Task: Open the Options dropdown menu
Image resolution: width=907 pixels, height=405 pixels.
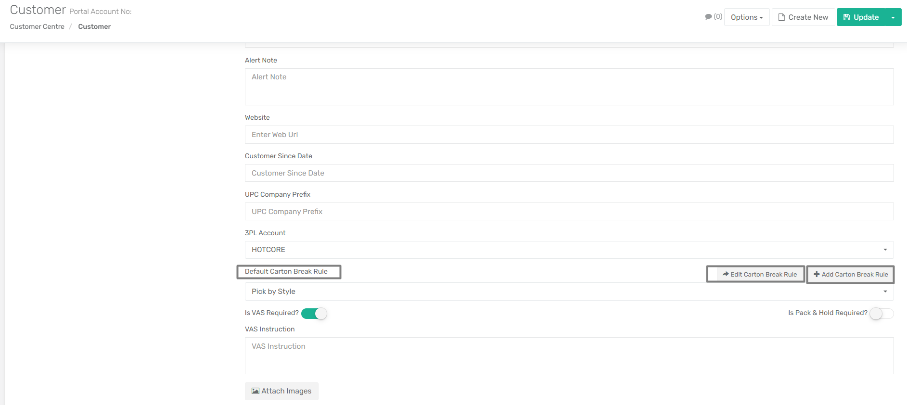Action: click(747, 17)
